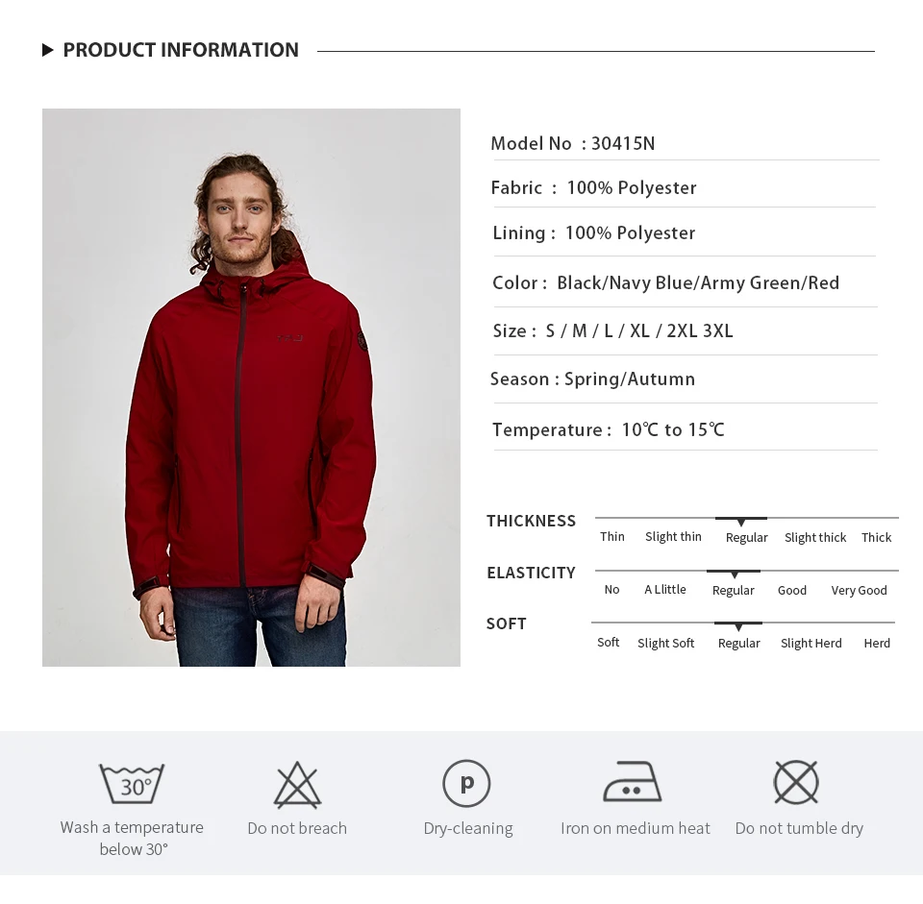The height and width of the screenshot is (904, 923).
Task: Click the elasticity slider Regular marker
Action: (x=734, y=574)
